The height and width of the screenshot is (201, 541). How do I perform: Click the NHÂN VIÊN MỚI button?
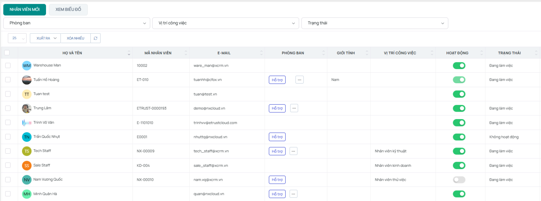click(25, 9)
